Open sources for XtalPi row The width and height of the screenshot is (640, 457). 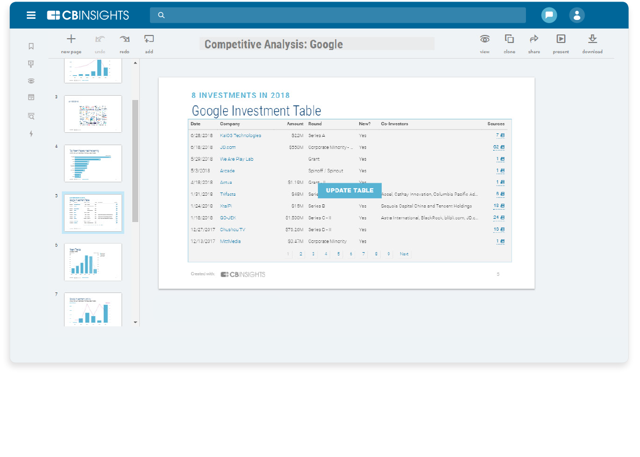point(499,206)
